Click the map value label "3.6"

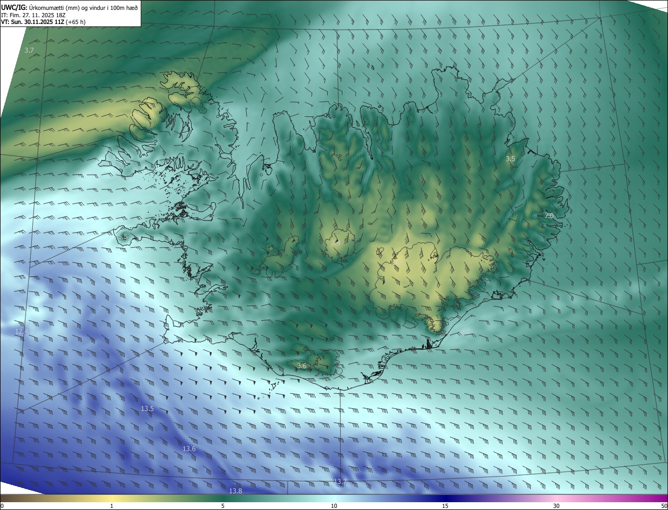point(302,366)
